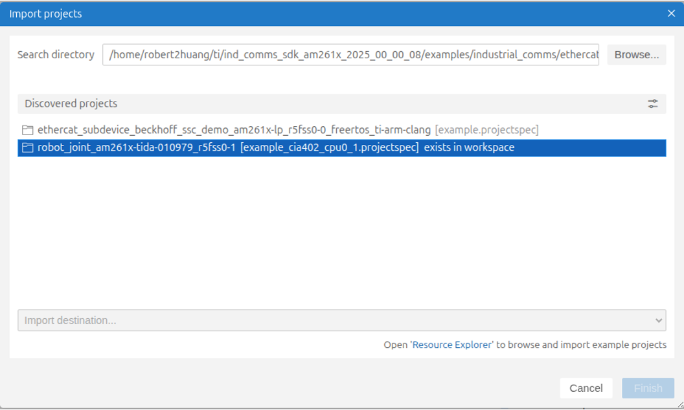Click the [example.projectspec] text
This screenshot has height=410, width=684.
coord(487,130)
